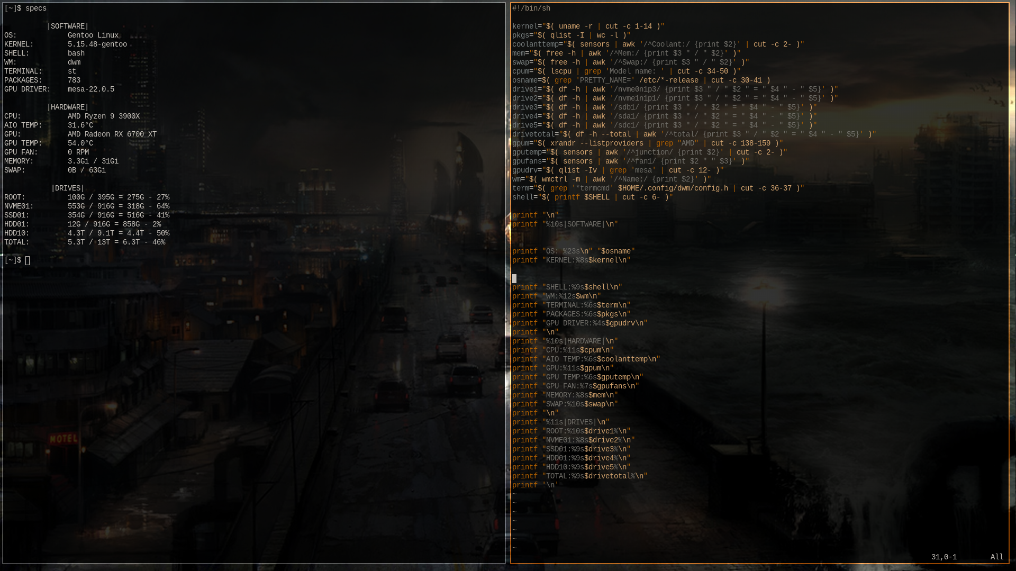Click the printf '|DRIVES|' line in editor

(x=561, y=422)
